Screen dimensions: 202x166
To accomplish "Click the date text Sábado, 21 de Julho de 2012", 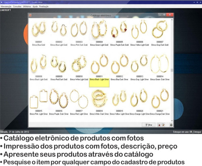I will [15, 132].
